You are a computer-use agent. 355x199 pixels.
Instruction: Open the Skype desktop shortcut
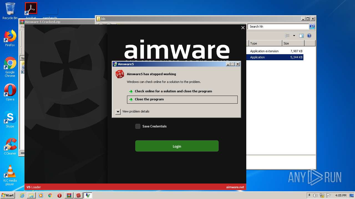[x=10, y=120]
